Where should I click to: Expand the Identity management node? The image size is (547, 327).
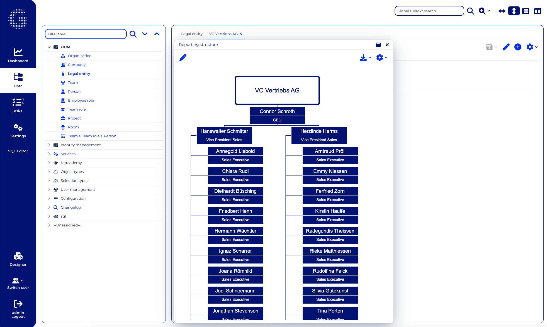[49, 145]
